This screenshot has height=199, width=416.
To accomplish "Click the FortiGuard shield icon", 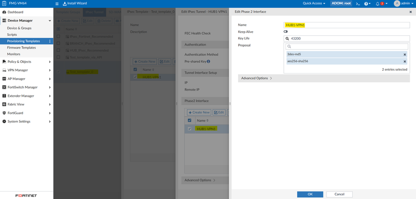I will 4,113.
